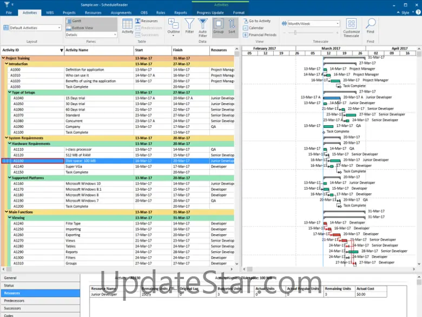This screenshot has width=422, height=317.
Task: Collapse the System Requirements group
Action: (x=6, y=138)
